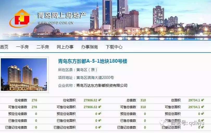Image resolution: width=211 pixels, height=133 pixels.
Task: Open the 一手房 menu item
Action: pos(22,47)
